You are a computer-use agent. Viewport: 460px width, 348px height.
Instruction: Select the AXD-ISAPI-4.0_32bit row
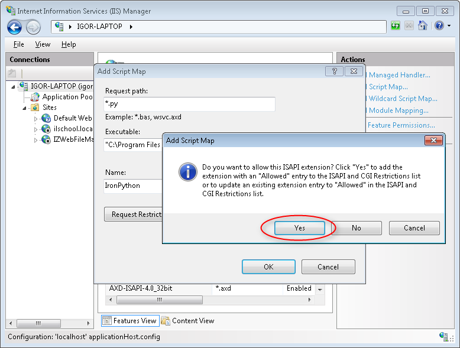click(210, 288)
